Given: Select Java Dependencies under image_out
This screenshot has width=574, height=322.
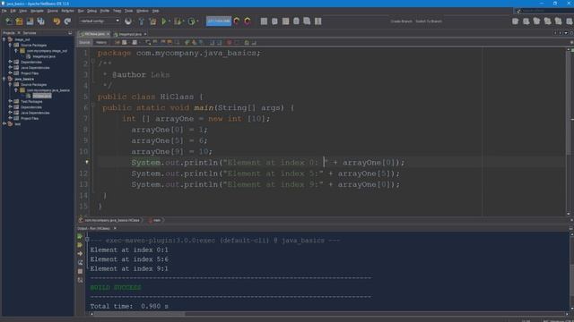Looking at the screenshot, I should coord(35,68).
